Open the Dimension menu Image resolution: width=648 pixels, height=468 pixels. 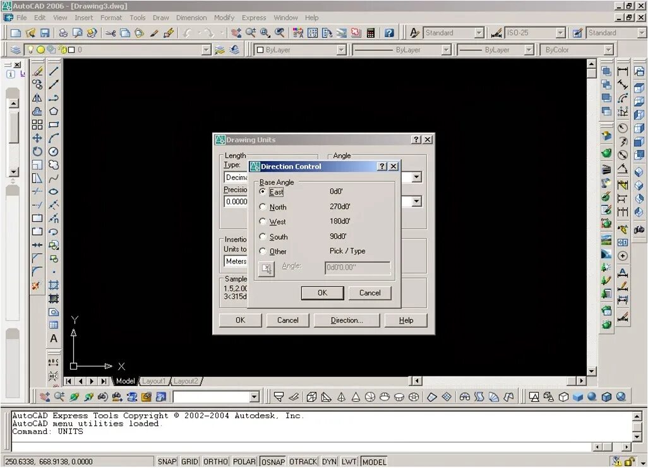click(x=191, y=18)
